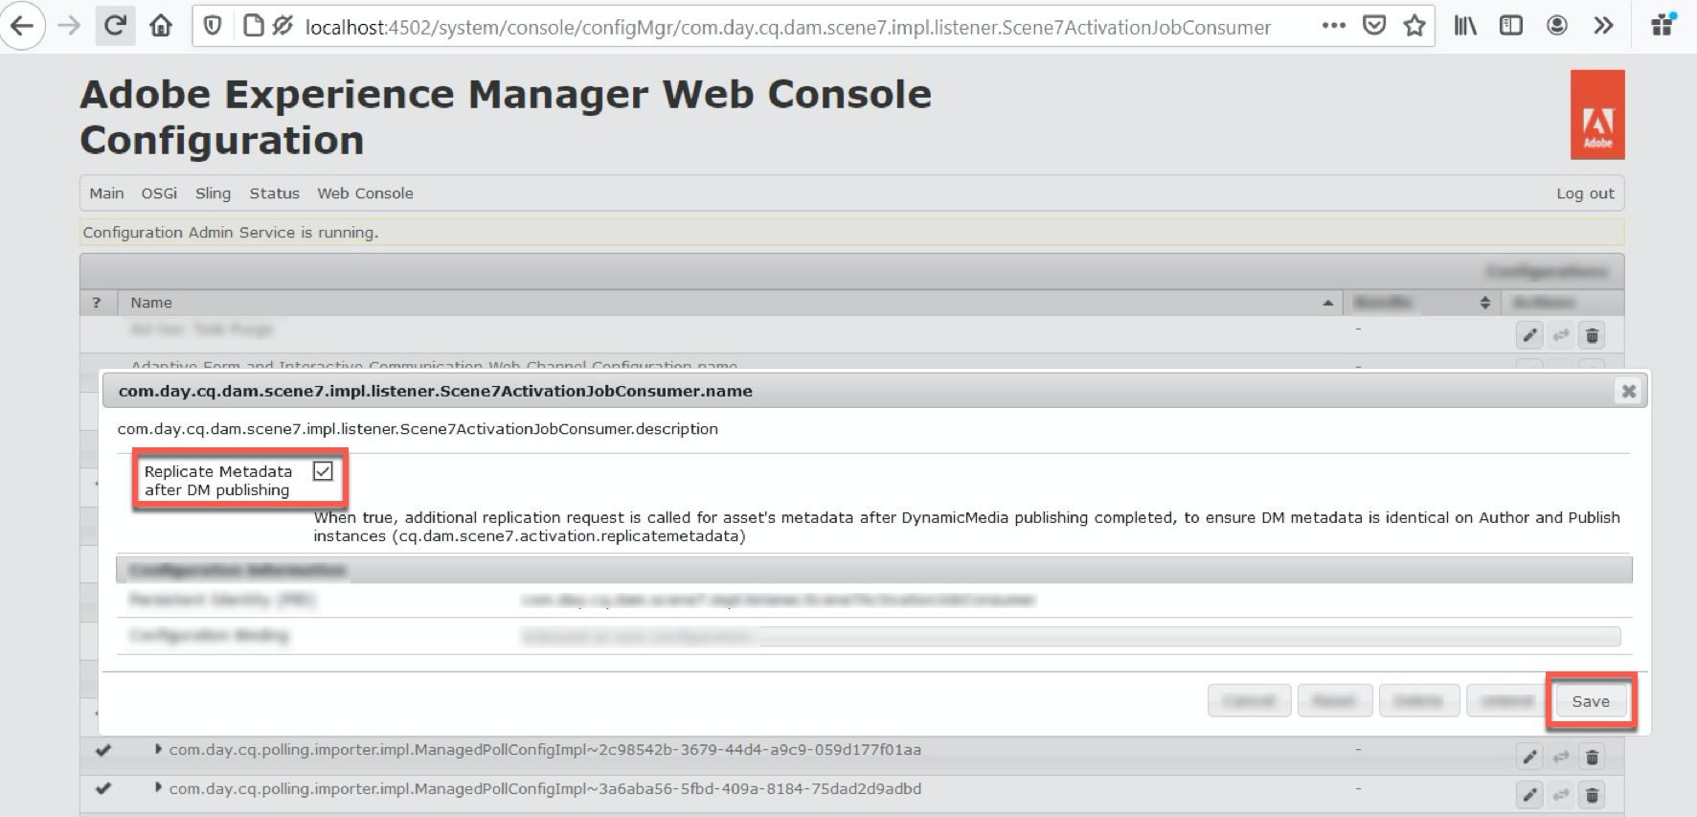Screen dimensions: 1697x817
Task: Edit the ManagedPollConfigImpl~3a6aba56 configuration
Action: (1529, 795)
